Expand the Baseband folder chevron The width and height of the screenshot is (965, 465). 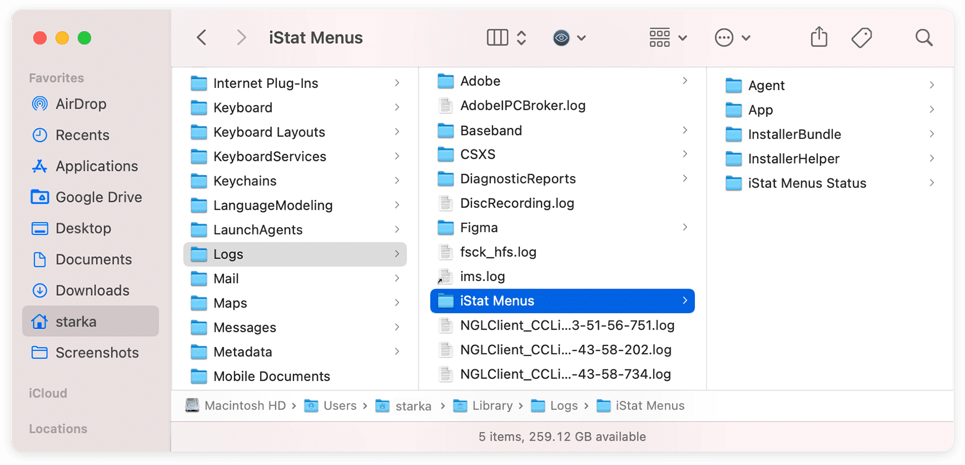(x=685, y=130)
